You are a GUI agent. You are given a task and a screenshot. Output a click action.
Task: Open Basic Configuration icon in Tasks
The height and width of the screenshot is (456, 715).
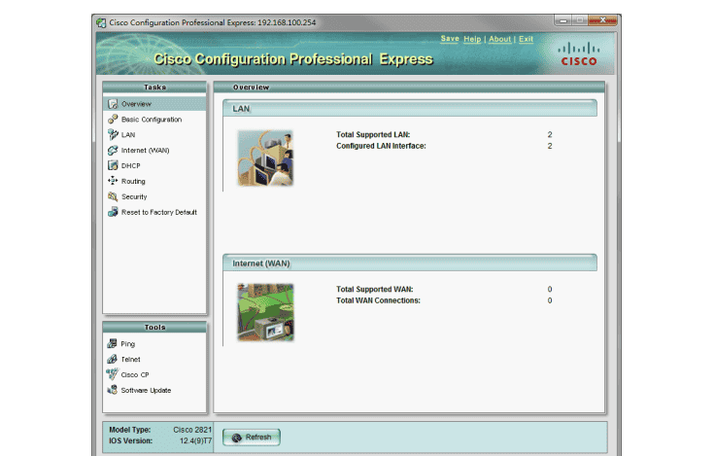click(113, 120)
